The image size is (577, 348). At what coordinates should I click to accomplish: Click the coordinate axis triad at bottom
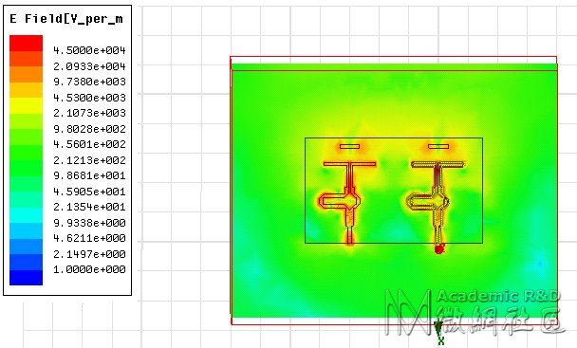(438, 333)
